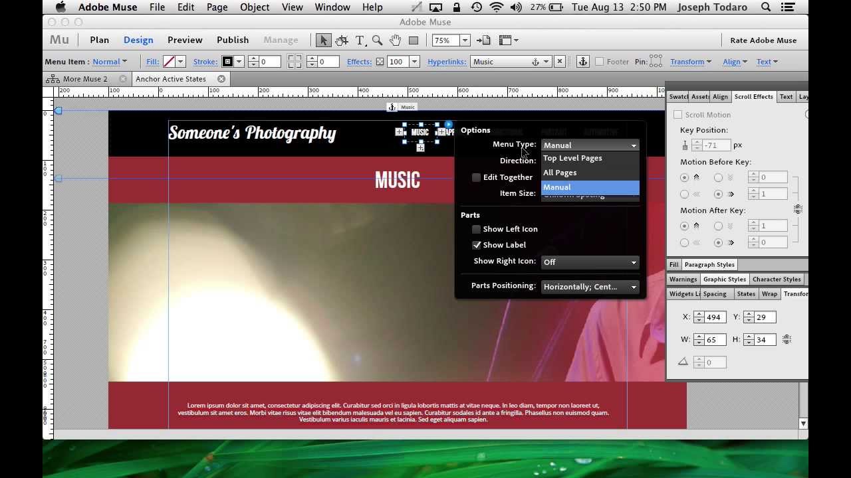Viewport: 851px width, 478px height.
Task: Choose Top Level Pages menu type
Action: [x=572, y=158]
